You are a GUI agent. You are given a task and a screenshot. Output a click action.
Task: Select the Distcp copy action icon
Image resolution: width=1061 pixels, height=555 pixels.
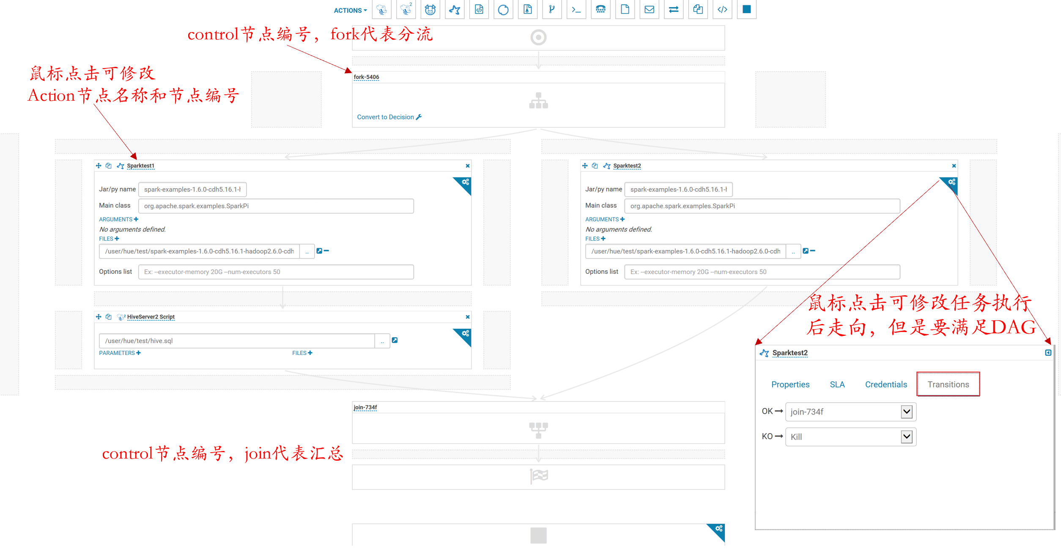coord(698,10)
